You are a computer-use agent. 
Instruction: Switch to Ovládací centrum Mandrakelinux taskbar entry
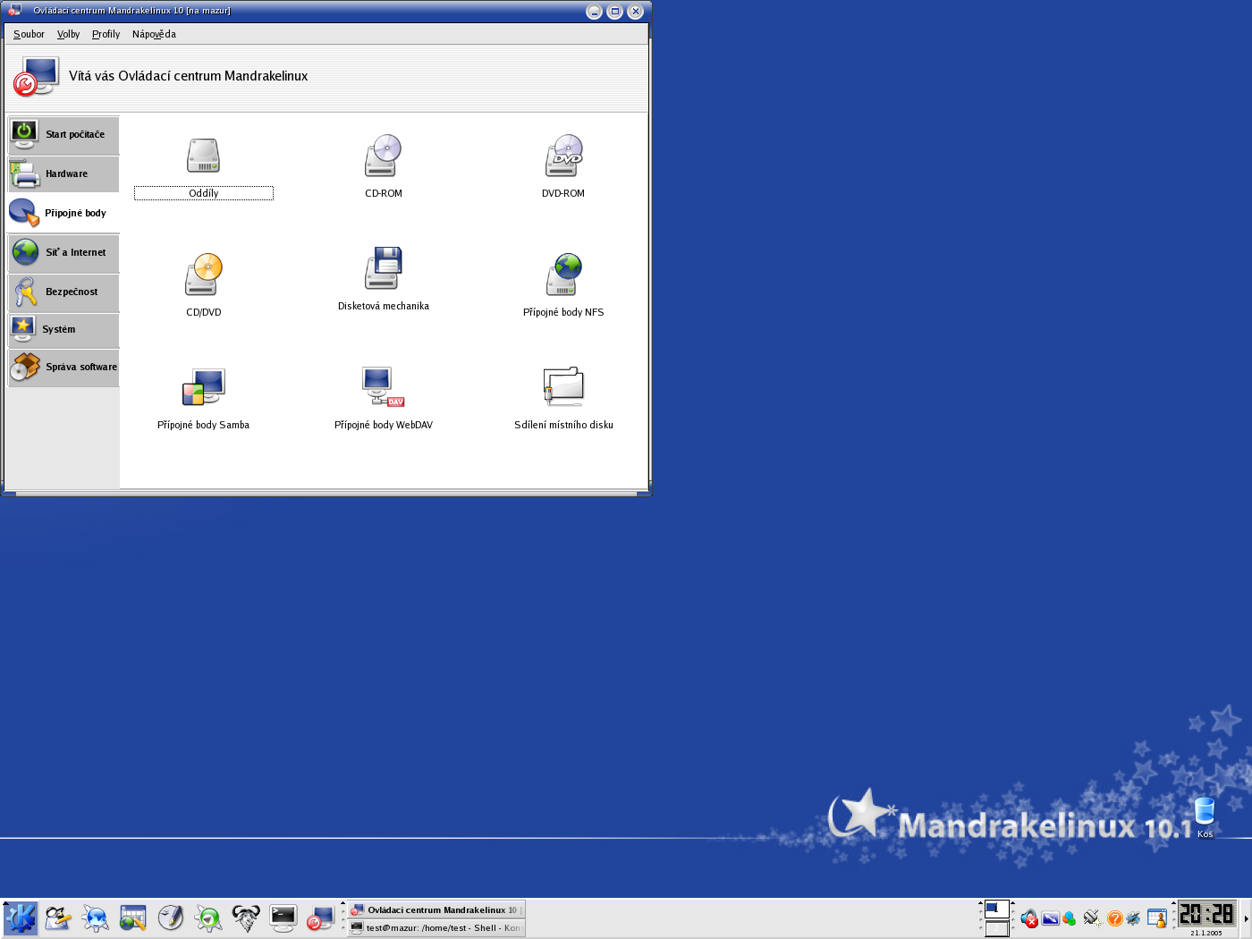pyautogui.click(x=436, y=909)
